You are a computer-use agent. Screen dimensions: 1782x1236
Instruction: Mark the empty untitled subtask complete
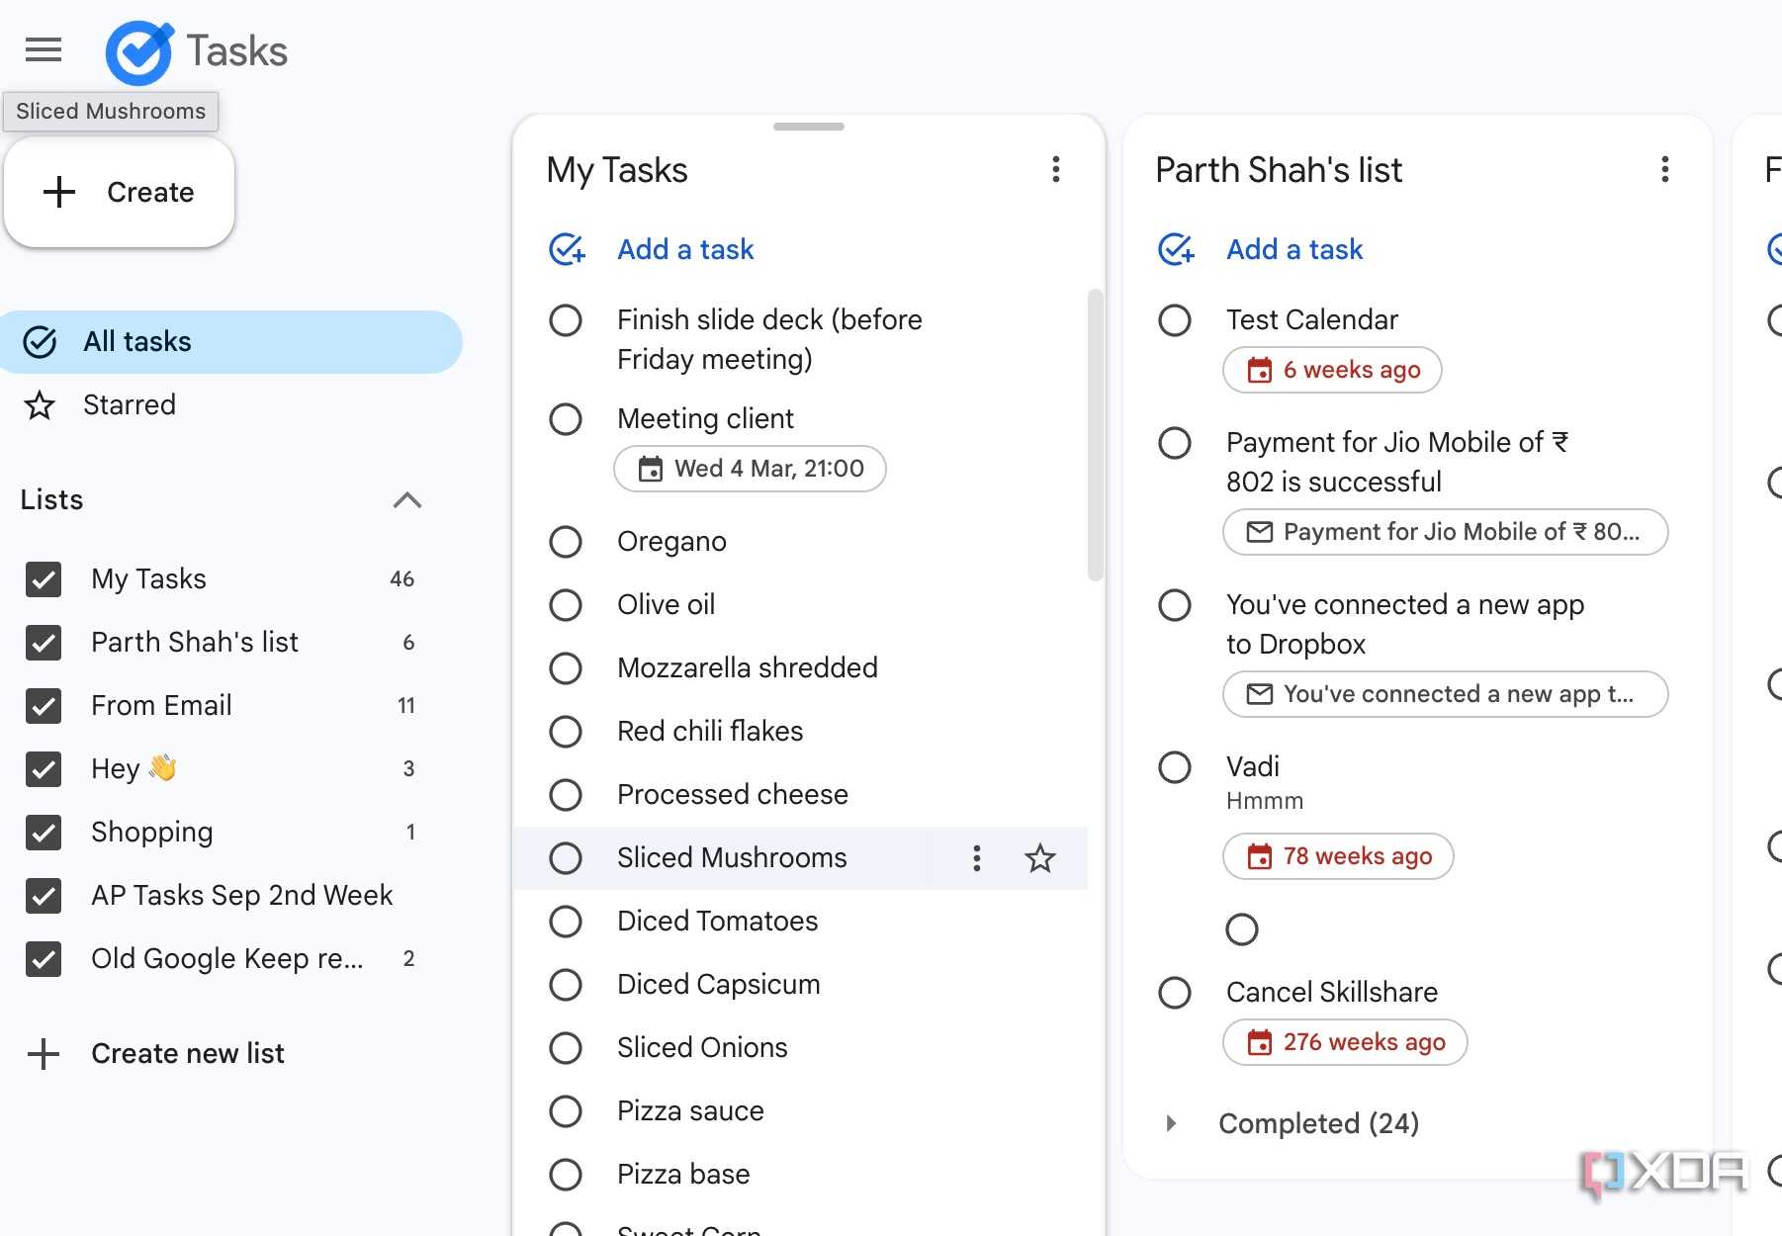click(x=1242, y=929)
